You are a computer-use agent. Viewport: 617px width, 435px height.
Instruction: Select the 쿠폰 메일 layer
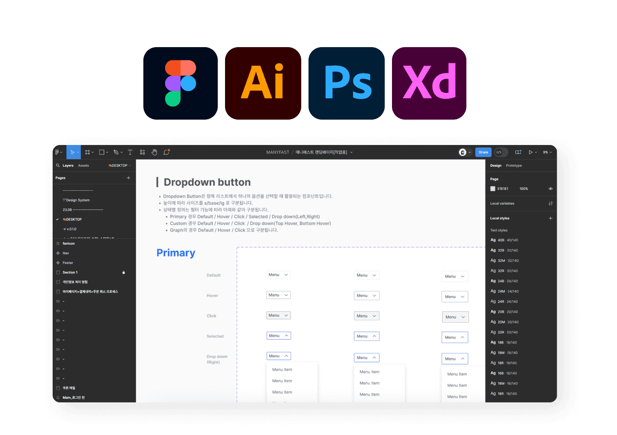pyautogui.click(x=69, y=388)
